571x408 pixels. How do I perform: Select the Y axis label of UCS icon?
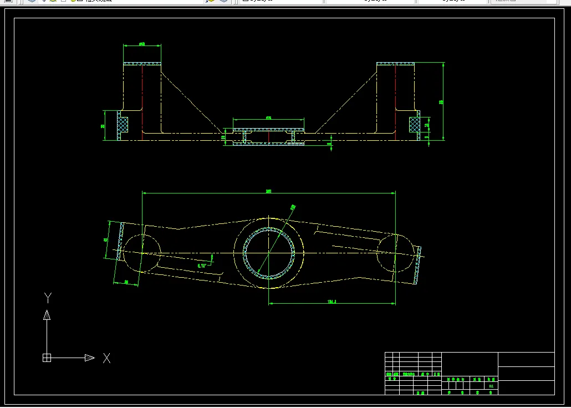tap(47, 298)
